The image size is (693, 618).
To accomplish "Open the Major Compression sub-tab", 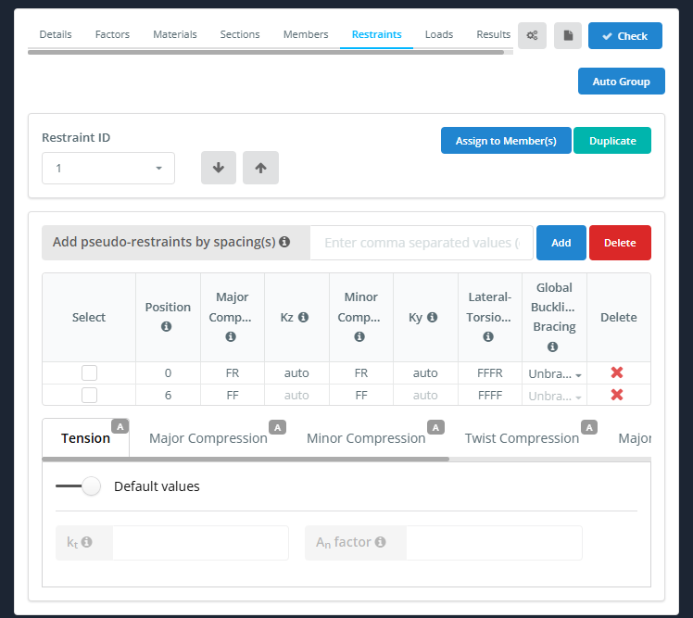I will coord(208,438).
